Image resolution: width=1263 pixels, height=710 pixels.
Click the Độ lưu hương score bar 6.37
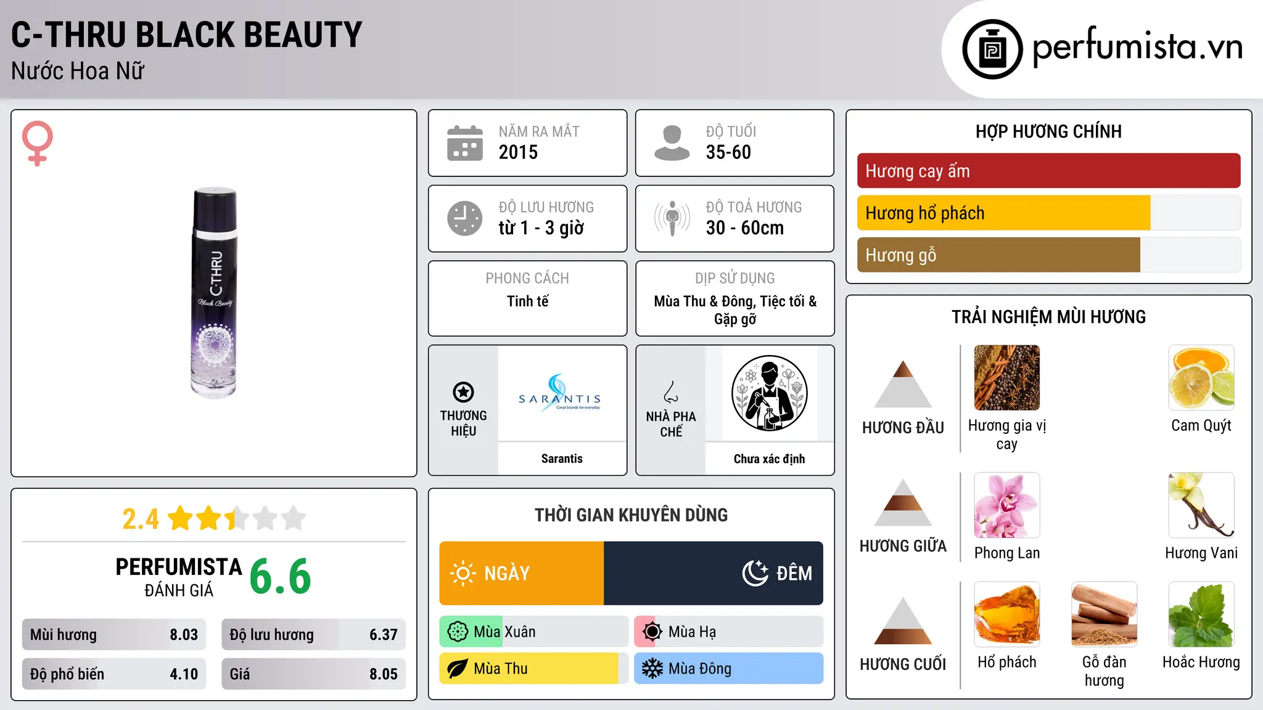(313, 635)
